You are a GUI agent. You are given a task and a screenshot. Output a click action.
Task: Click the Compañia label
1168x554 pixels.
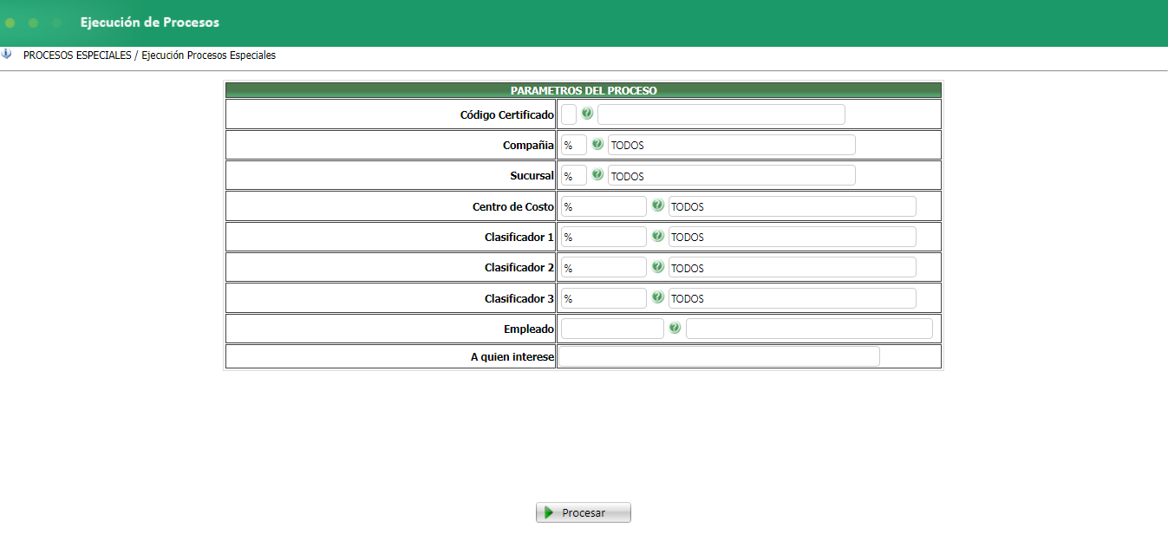tap(528, 145)
